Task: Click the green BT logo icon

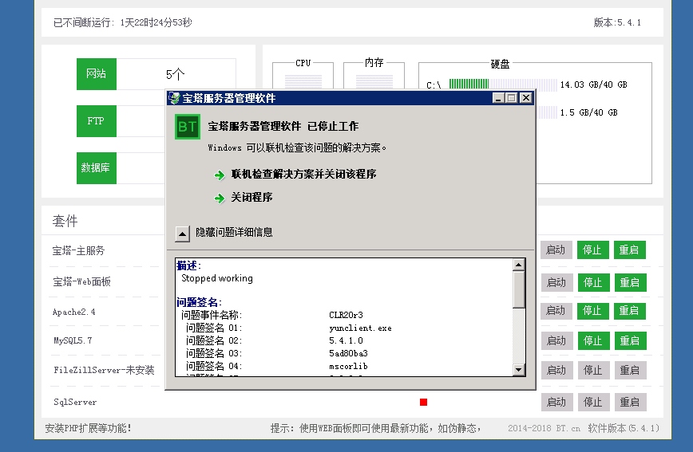Action: pos(188,127)
